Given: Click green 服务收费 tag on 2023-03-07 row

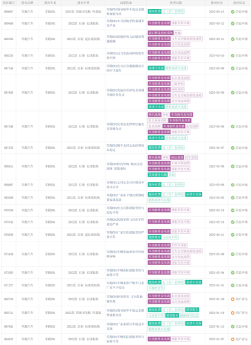Looking at the screenshot, I should (x=154, y=148).
